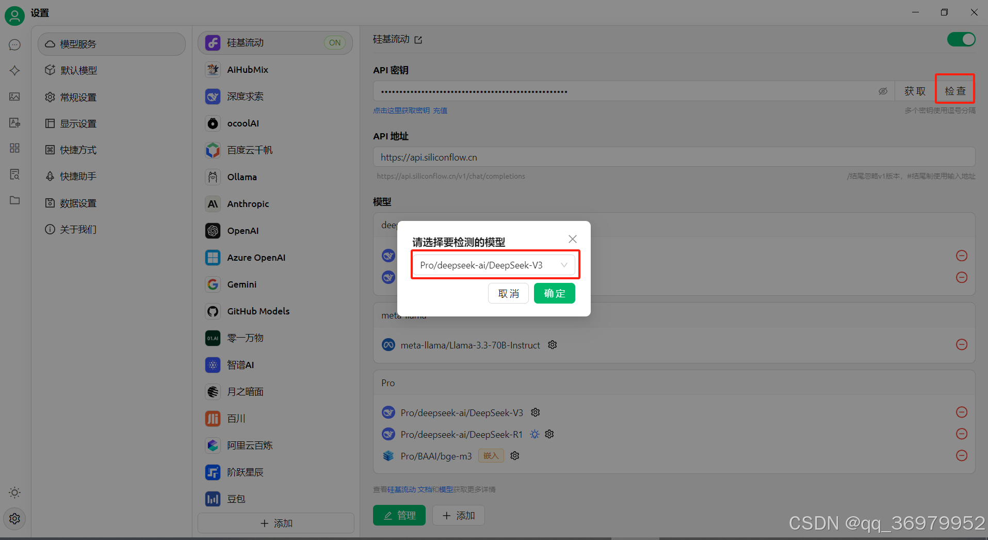
Task: Select the 智谱AI provider
Action: coord(276,365)
